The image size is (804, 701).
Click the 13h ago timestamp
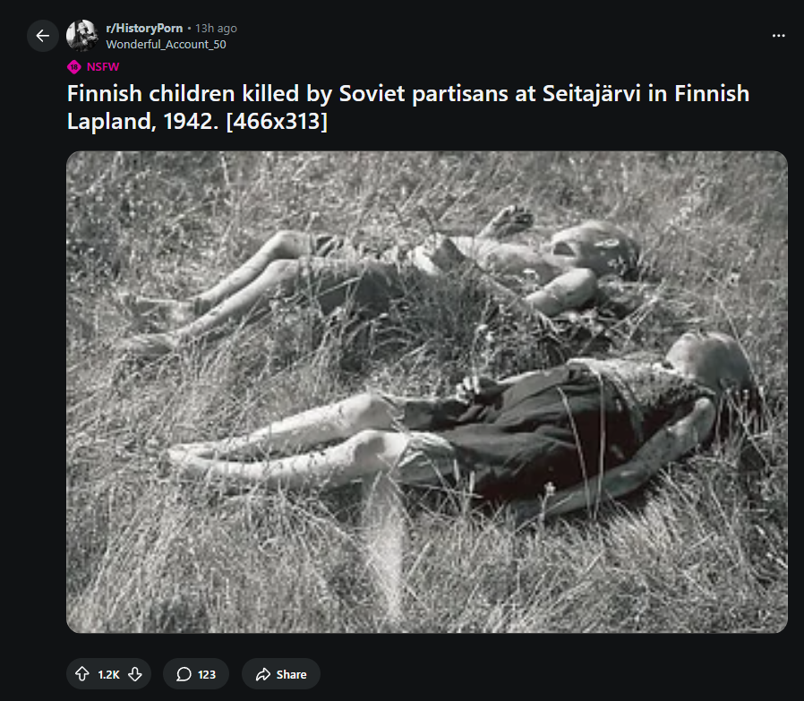click(x=216, y=29)
